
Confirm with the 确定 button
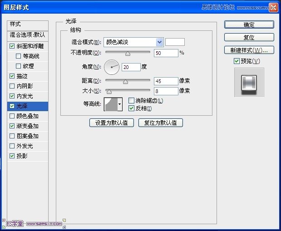pyautogui.click(x=249, y=25)
